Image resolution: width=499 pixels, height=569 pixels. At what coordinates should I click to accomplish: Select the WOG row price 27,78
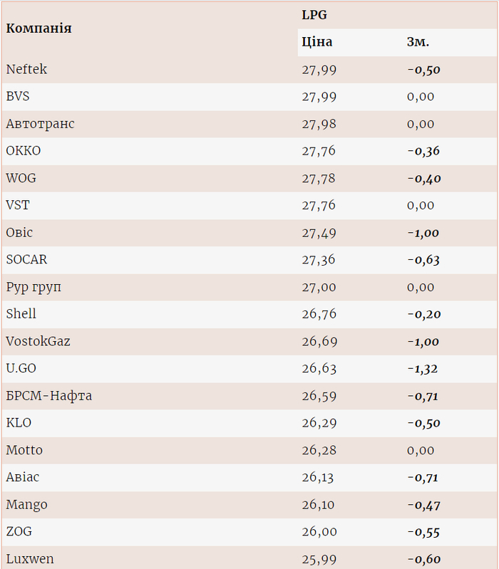coord(319,178)
